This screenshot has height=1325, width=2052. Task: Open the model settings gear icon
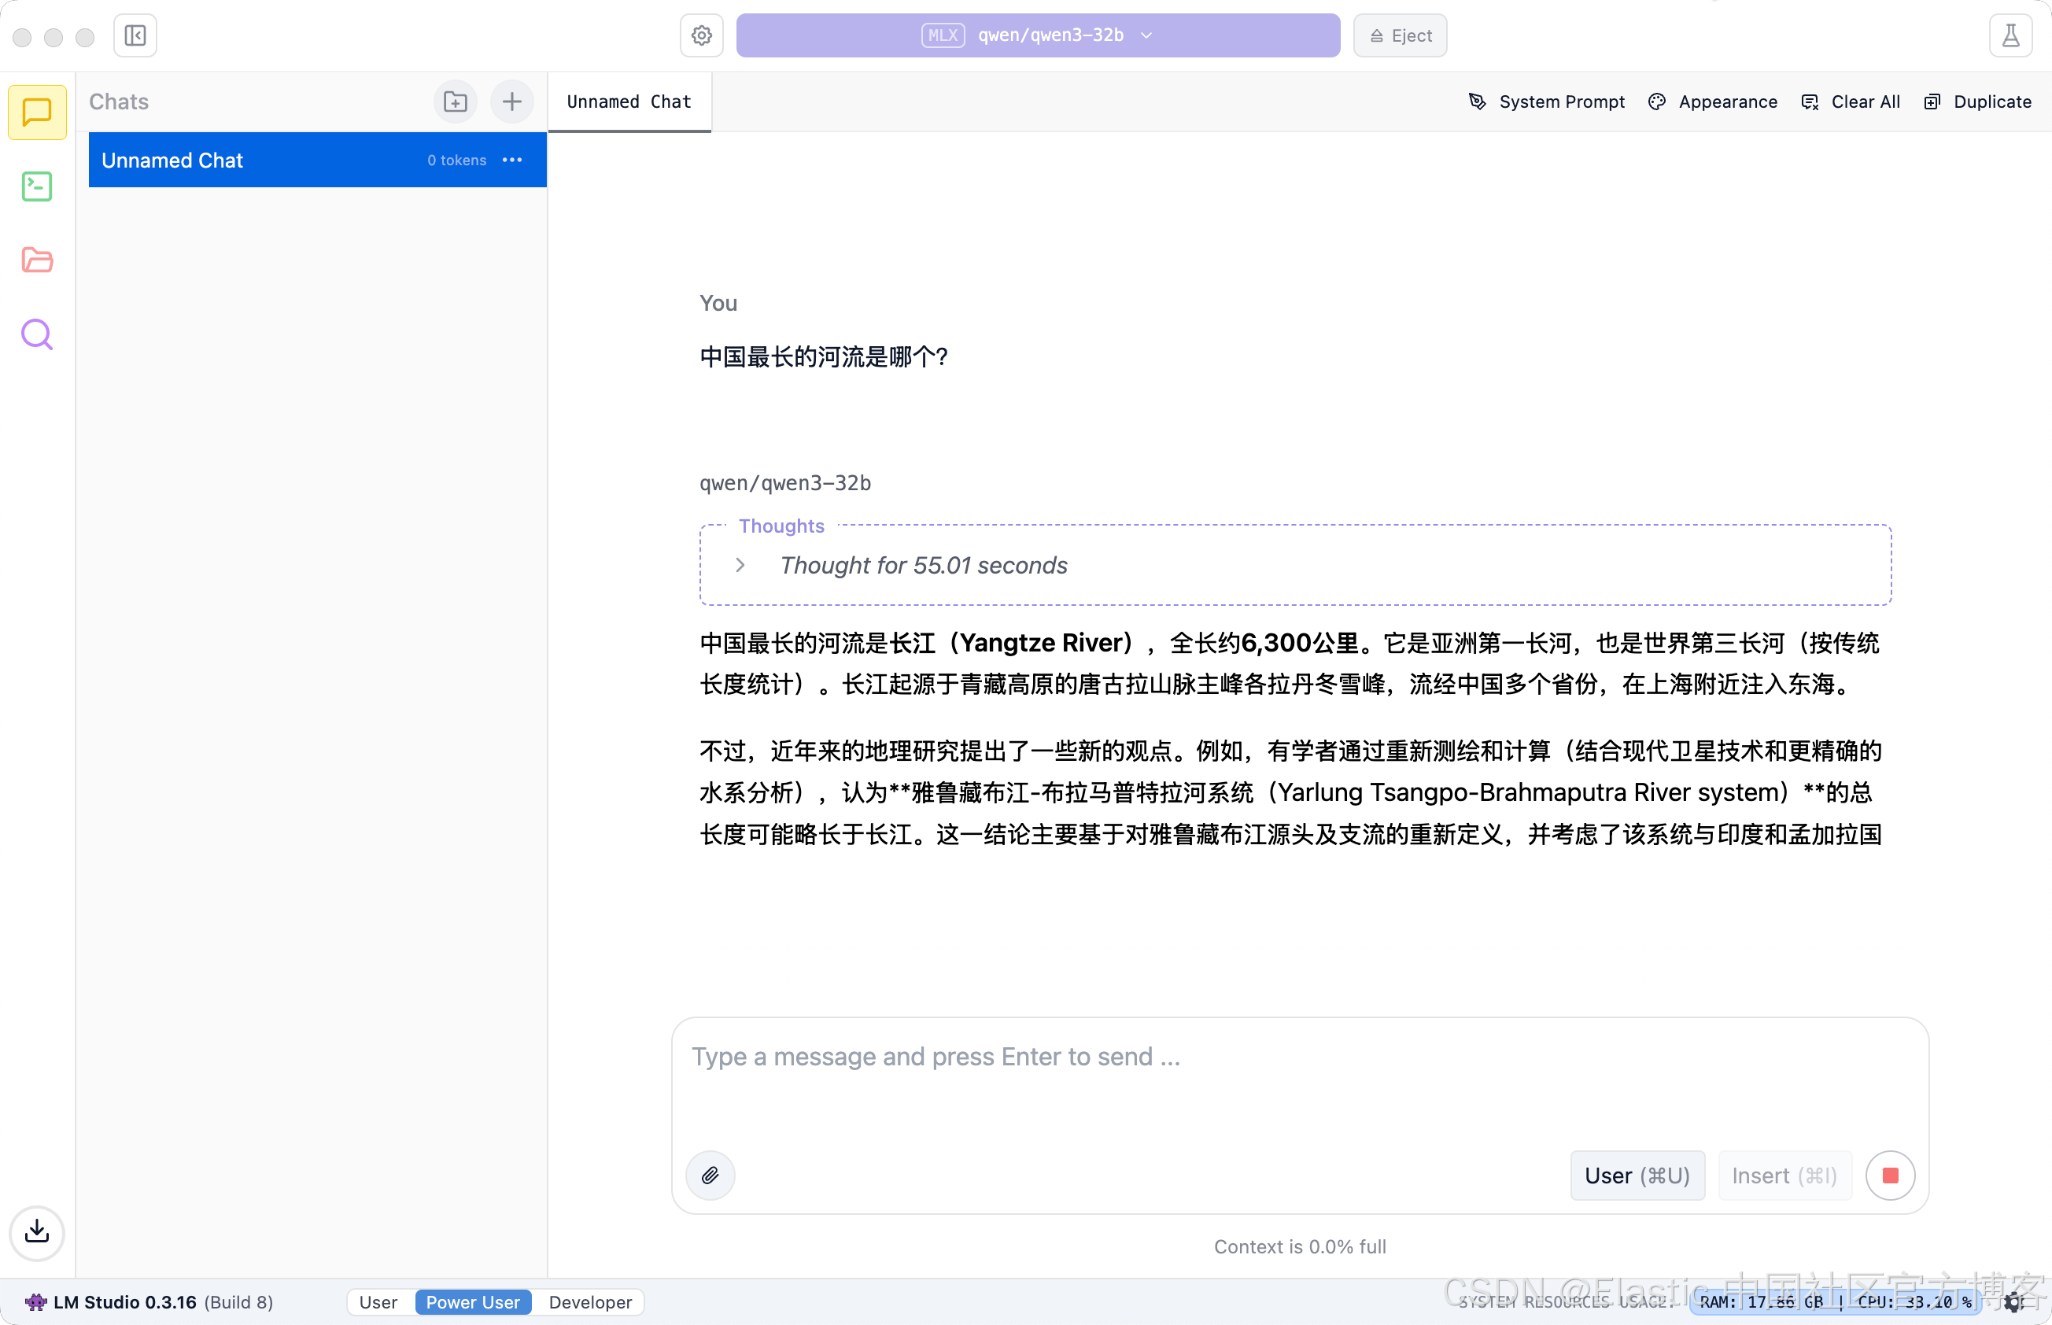click(701, 35)
